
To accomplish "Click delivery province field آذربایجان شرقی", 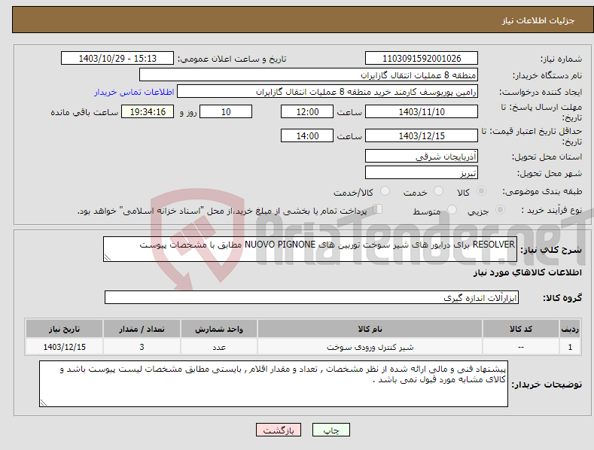I will pyautogui.click(x=422, y=156).
